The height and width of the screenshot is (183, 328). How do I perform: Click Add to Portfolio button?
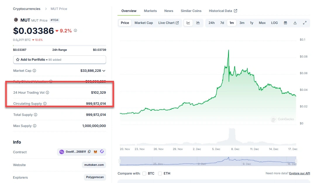(59, 60)
